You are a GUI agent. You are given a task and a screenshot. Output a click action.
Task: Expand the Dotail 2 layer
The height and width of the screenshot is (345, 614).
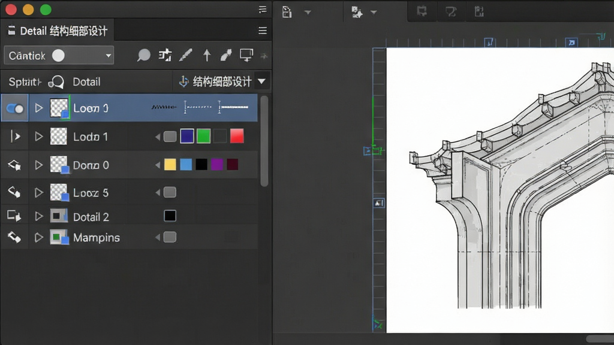[x=38, y=216]
